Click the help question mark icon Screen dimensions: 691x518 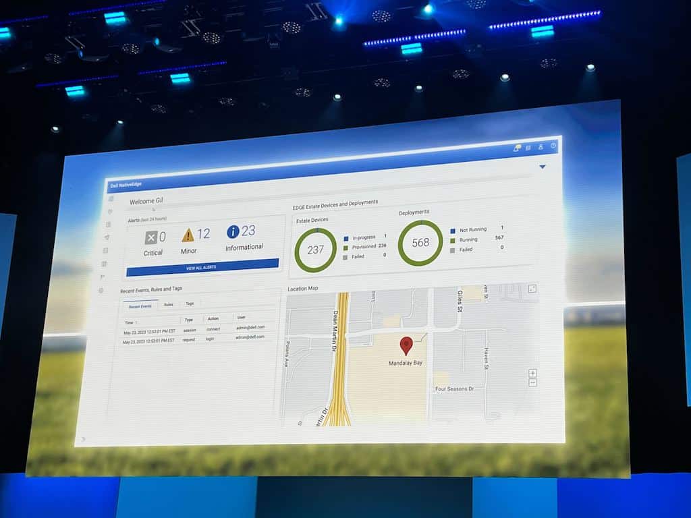(553, 146)
